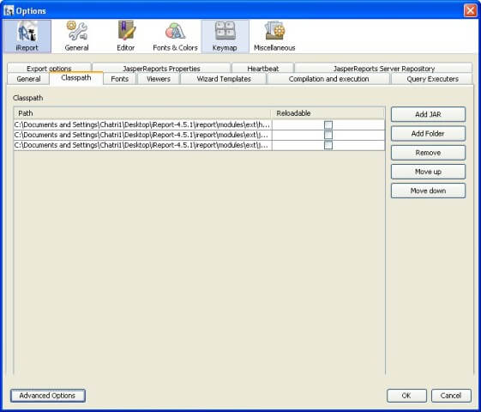Switch to the JasperReports Properties tab
This screenshot has width=481, height=412.
[x=161, y=68]
